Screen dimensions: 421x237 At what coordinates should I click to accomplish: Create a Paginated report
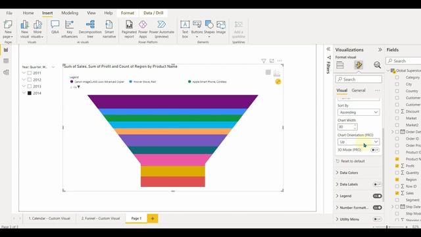(129, 29)
